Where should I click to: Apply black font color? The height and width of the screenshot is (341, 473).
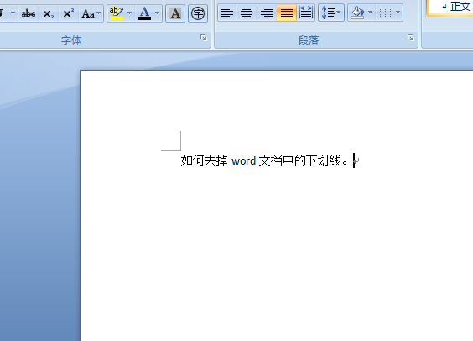(144, 13)
